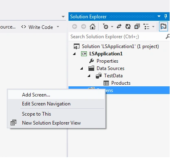The width and height of the screenshot is (170, 160).
Task: Select the Solution 'LSApplication1' node
Action: coord(120,46)
